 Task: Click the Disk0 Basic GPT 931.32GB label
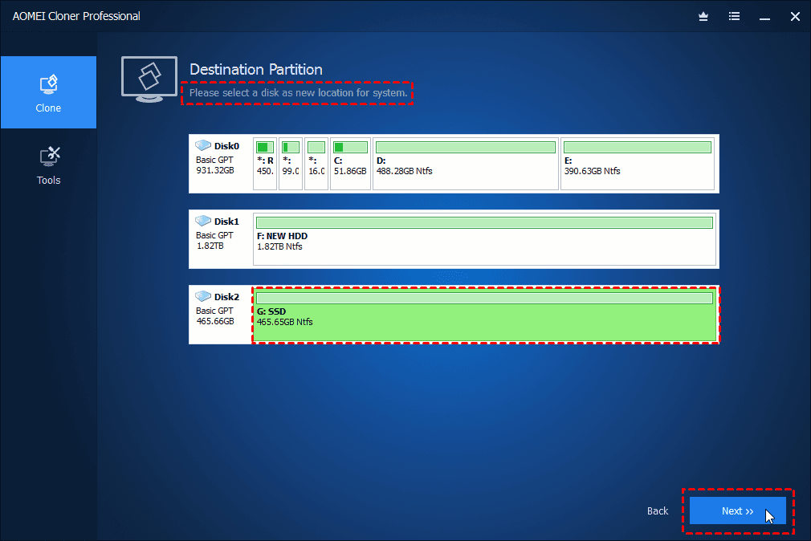point(218,158)
